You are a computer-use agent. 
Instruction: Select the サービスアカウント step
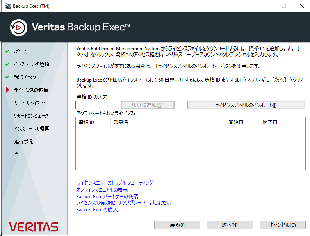coord(30,103)
